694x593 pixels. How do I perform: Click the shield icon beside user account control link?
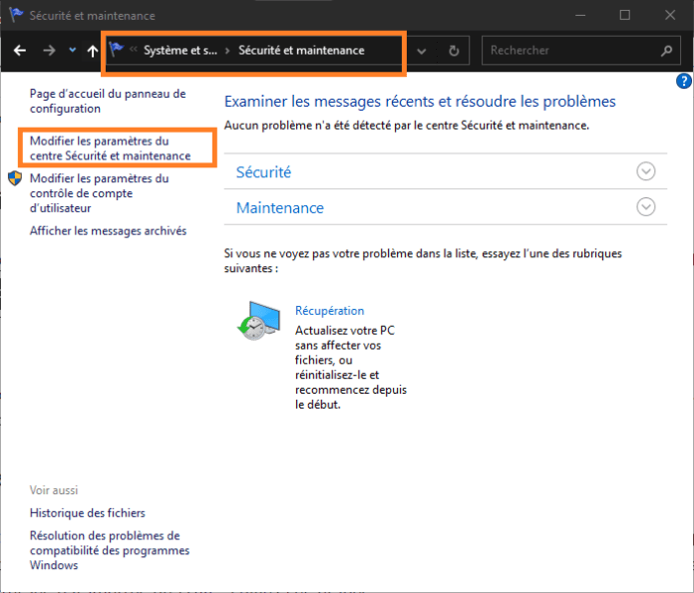pyautogui.click(x=15, y=179)
